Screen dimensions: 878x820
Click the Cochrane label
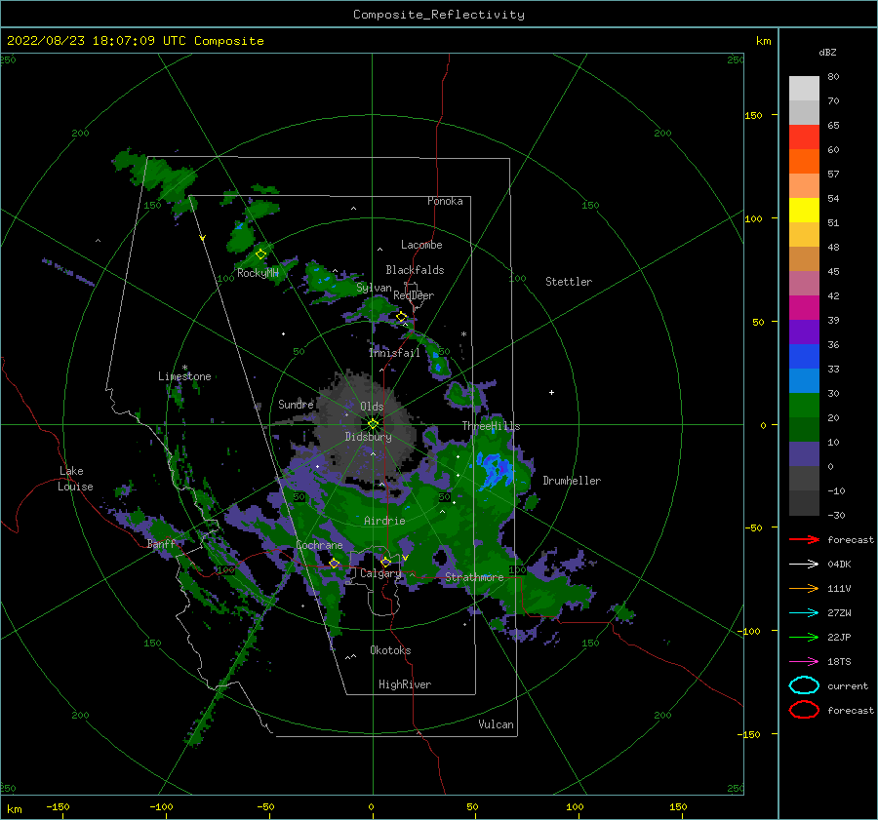319,545
